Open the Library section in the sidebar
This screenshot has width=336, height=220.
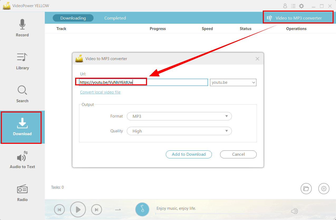pos(22,61)
